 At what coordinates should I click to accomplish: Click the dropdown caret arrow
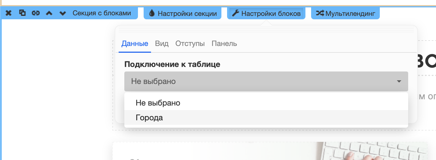coord(399,82)
